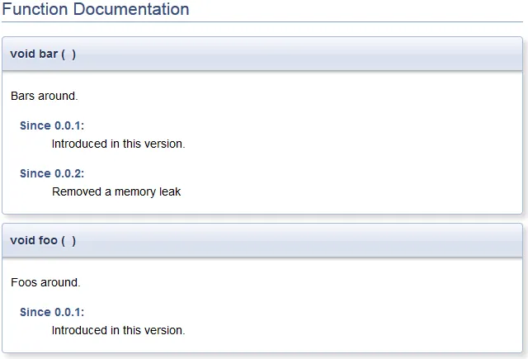528x359 pixels.
Task: Click the horizontal rule below the heading
Action: (x=262, y=22)
